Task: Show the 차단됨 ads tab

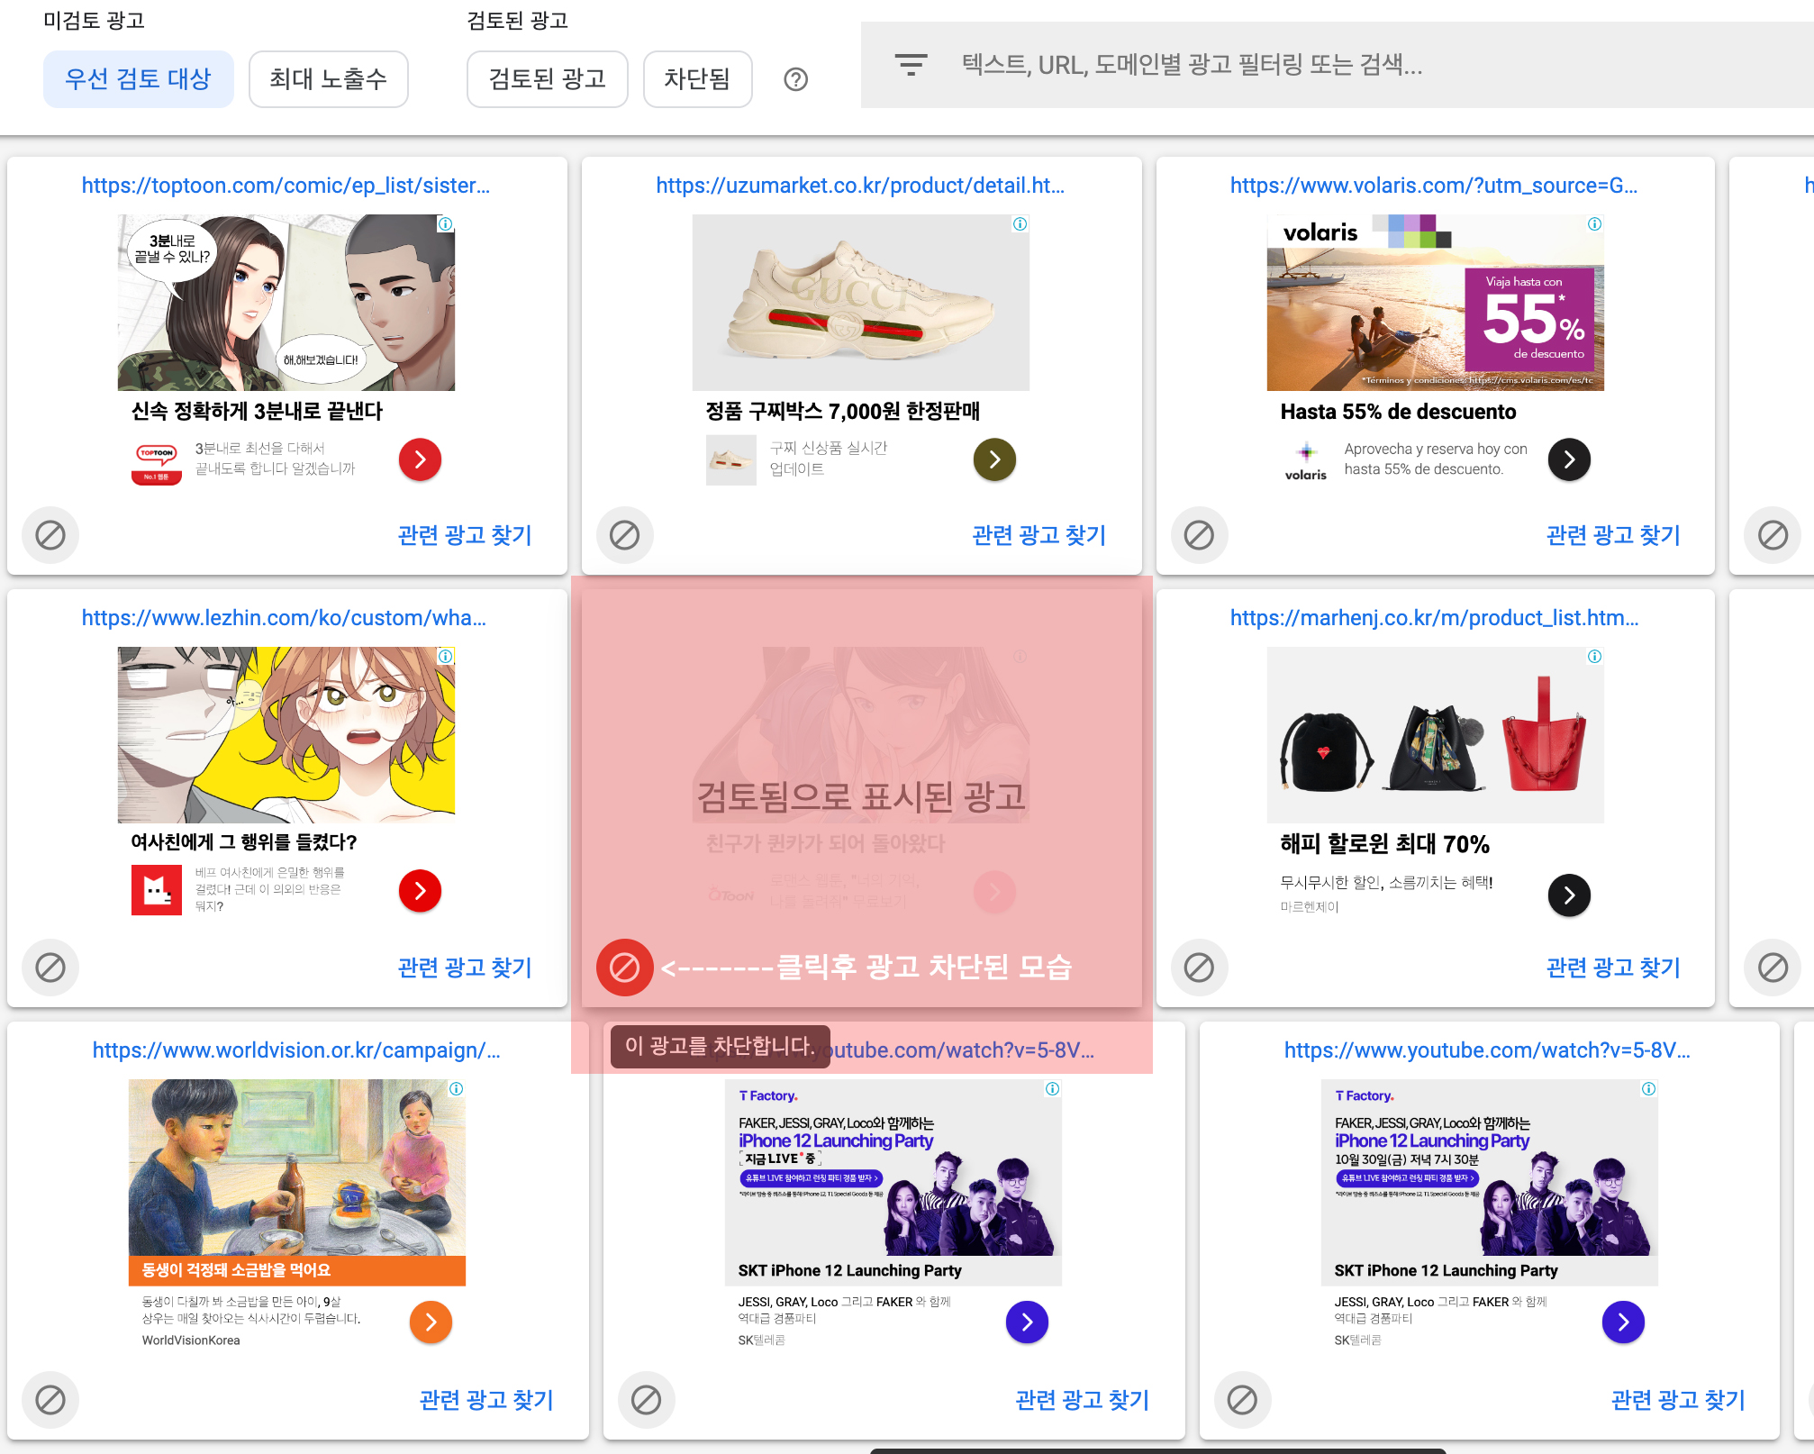Action: pos(697,79)
